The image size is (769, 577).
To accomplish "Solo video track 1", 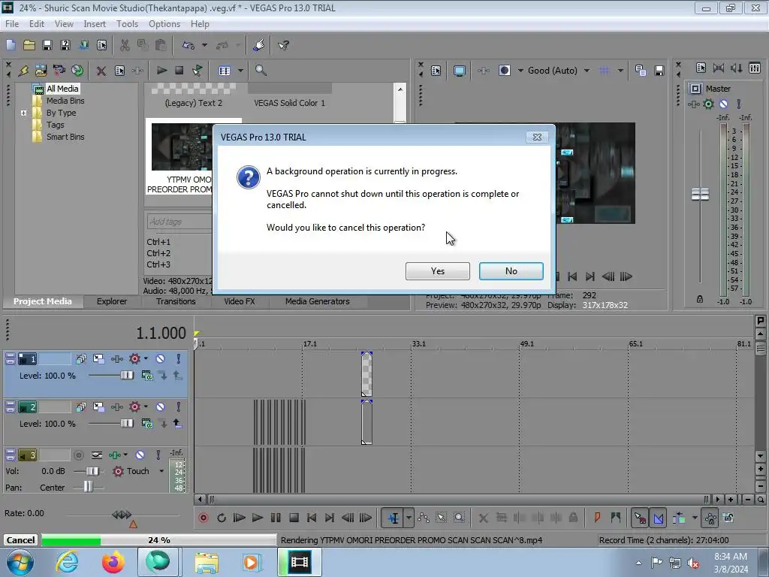I will tap(179, 358).
